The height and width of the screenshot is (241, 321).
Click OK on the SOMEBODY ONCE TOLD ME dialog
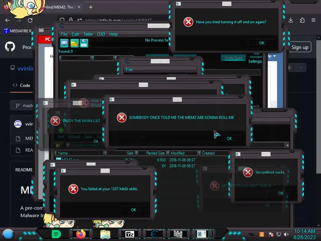click(x=229, y=138)
